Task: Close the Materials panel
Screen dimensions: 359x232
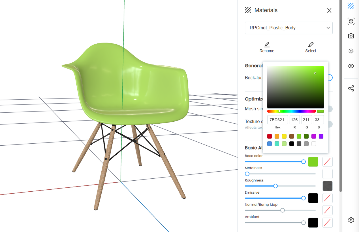Action: click(329, 10)
